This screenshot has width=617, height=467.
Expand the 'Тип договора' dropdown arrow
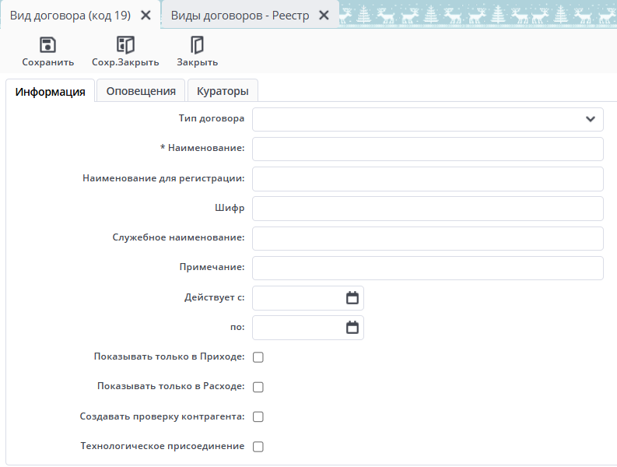click(x=590, y=119)
